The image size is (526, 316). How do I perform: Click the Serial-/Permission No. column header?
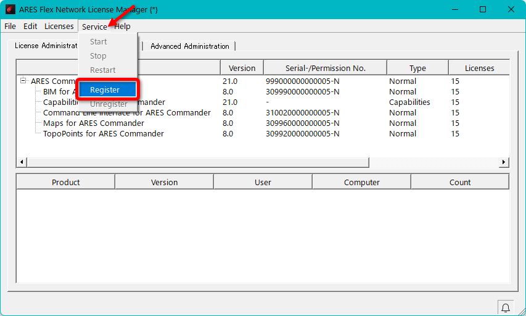[325, 68]
